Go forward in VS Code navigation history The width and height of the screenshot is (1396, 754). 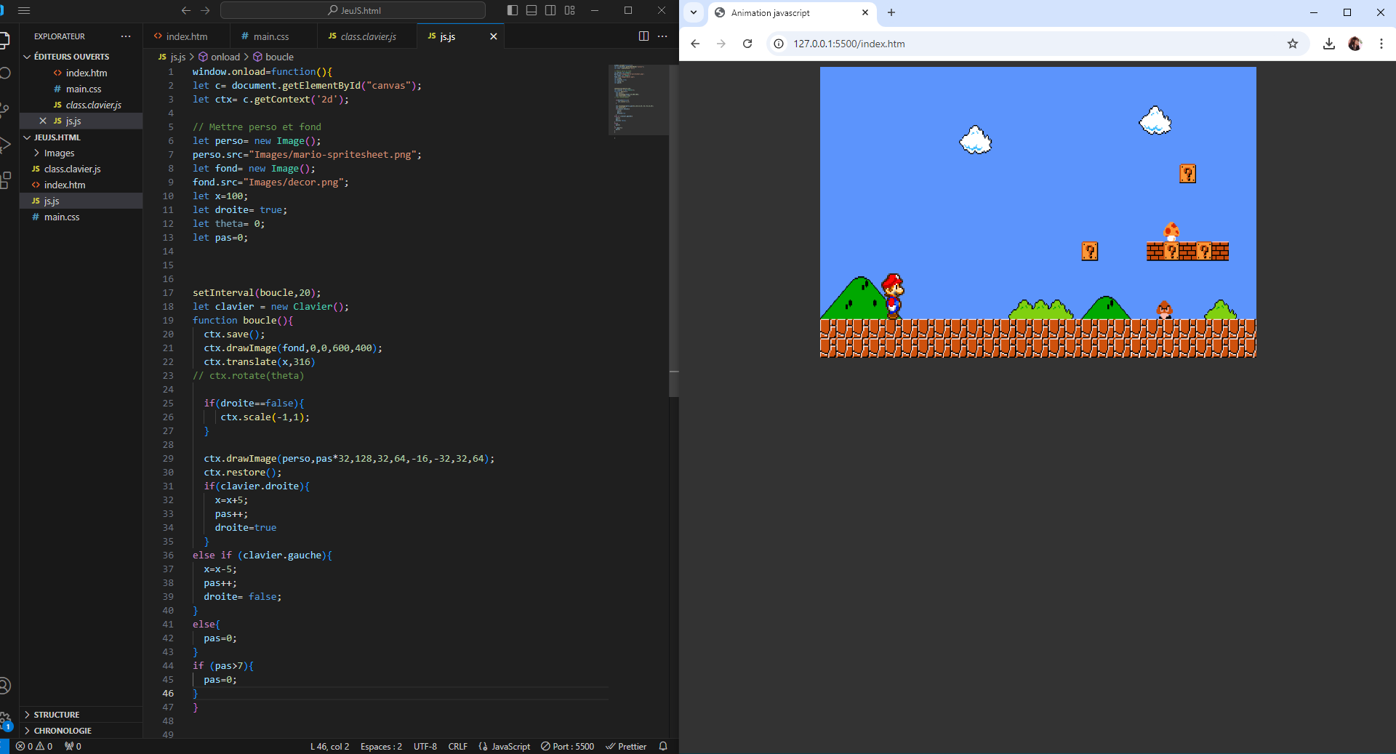click(205, 10)
